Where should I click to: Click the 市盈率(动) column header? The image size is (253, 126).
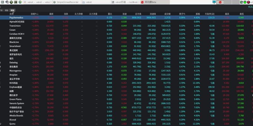[210, 14]
